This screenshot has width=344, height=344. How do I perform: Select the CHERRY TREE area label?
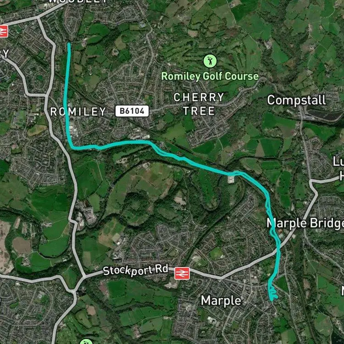coord(199,104)
